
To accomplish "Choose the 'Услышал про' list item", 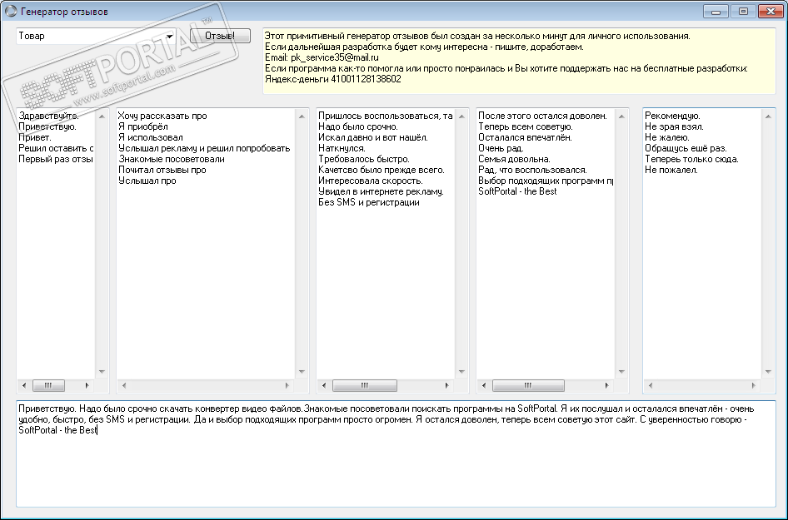I will 147,181.
